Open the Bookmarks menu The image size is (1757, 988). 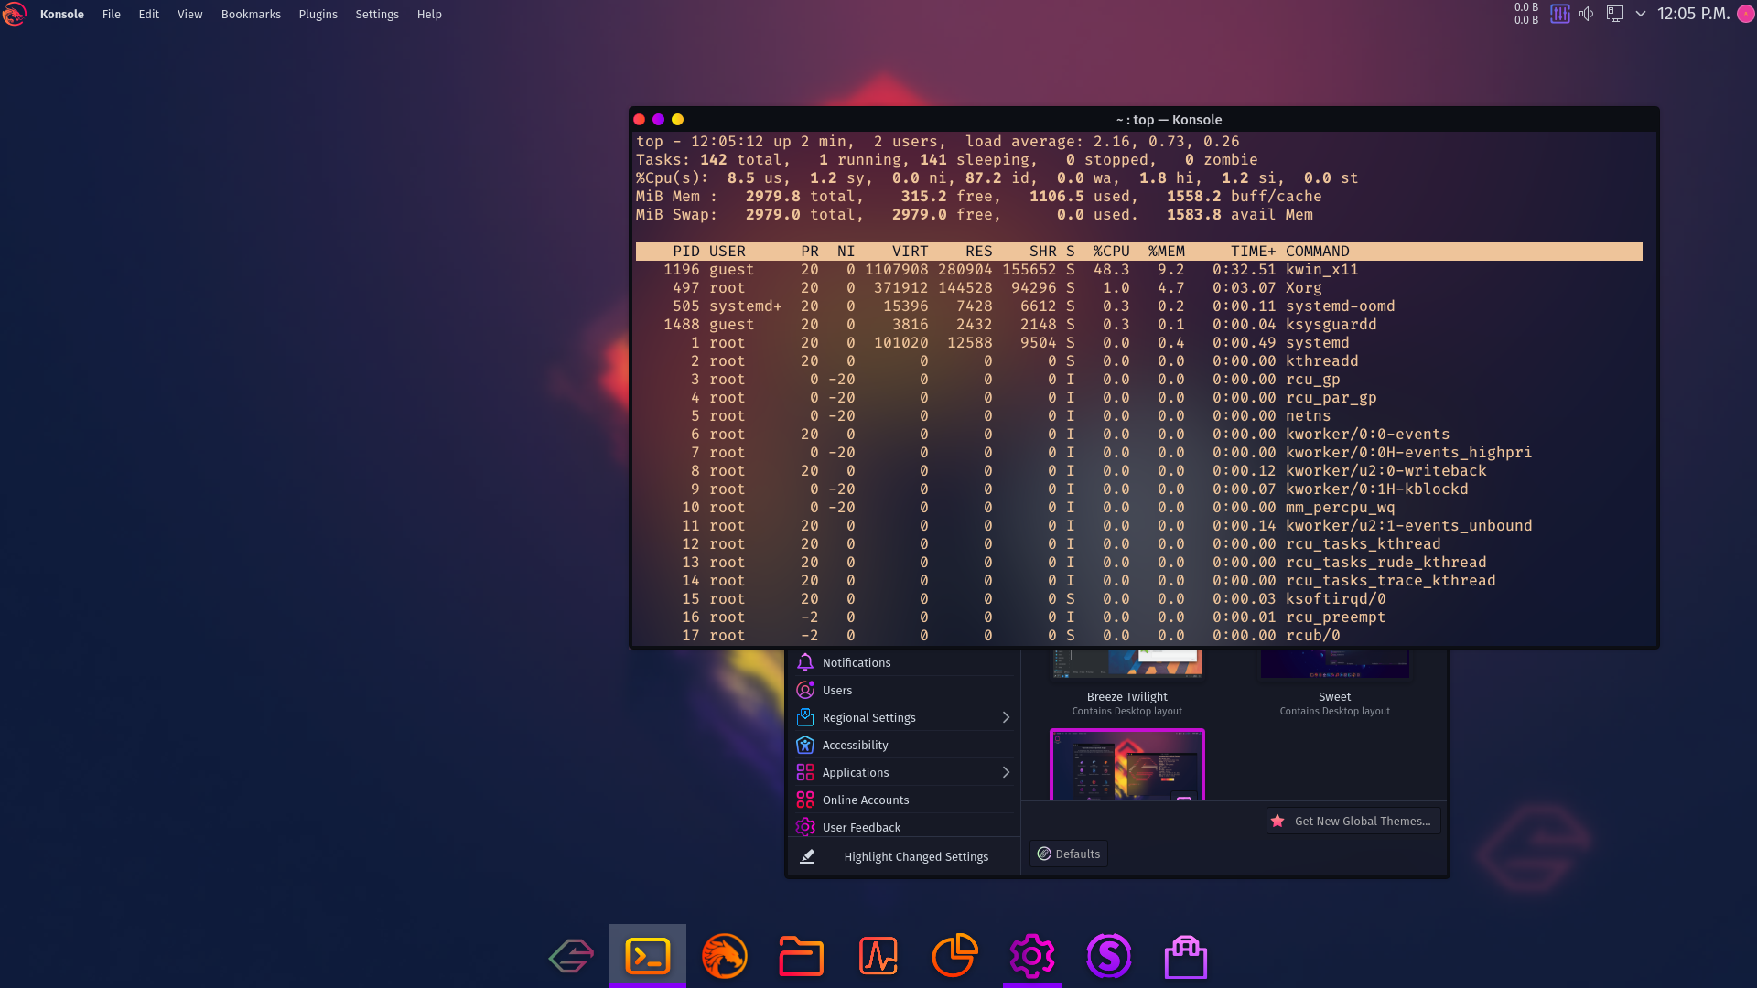251,14
